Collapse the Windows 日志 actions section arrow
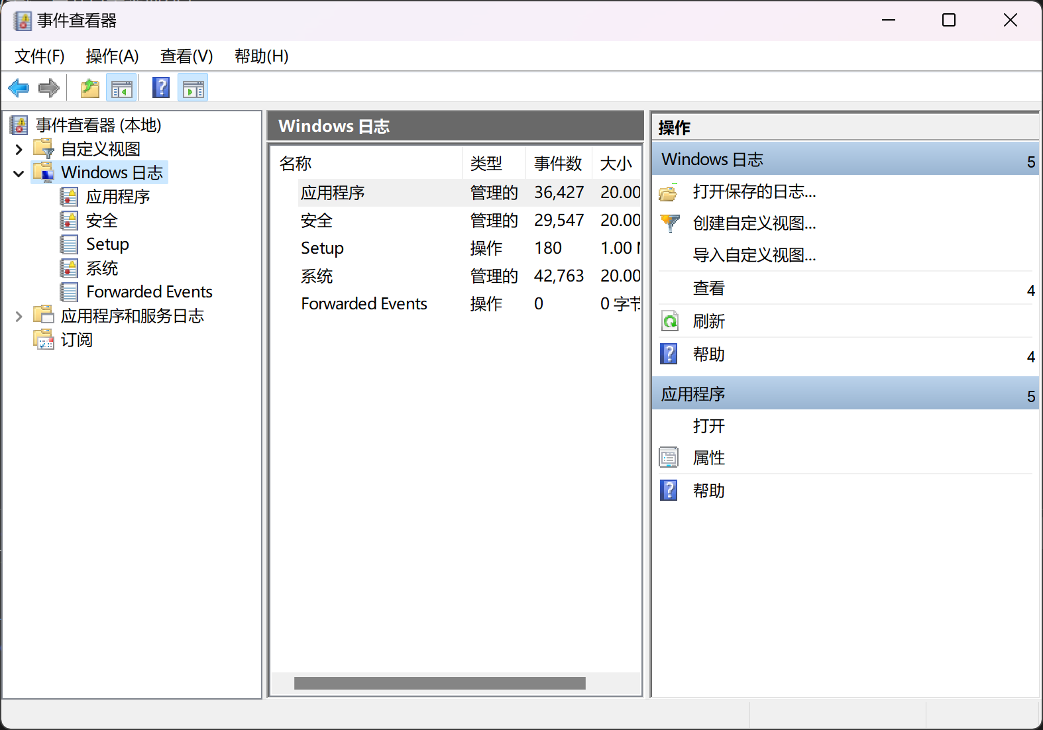 coord(1031,162)
